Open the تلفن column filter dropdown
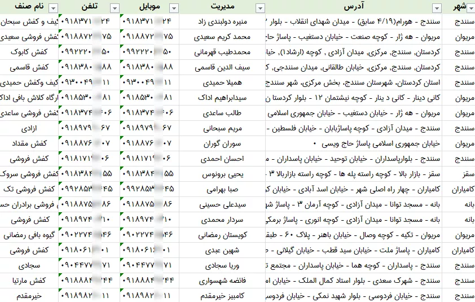The width and height of the screenshot is (475, 302). 115,8
